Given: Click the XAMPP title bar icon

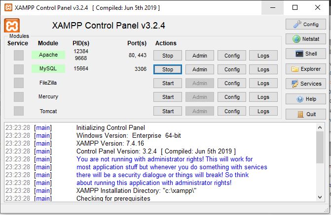Looking at the screenshot, I should [x=8, y=7].
